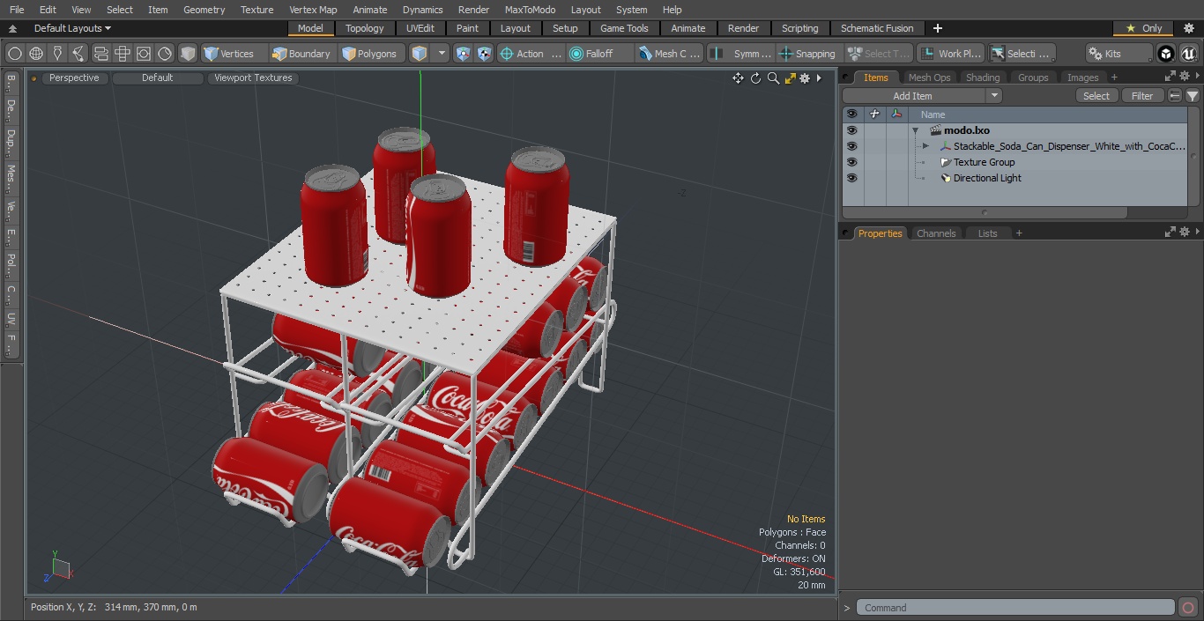This screenshot has width=1204, height=621.
Task: Add new tab beside Lists tab
Action: 1019,233
